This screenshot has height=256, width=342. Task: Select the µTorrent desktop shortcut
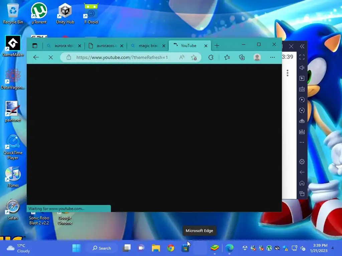39,13
